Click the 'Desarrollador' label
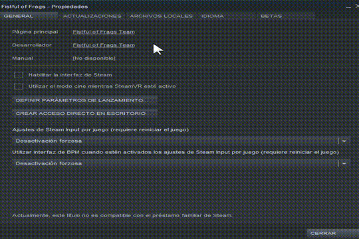Screen dimensions: 359x239 tap(32, 45)
